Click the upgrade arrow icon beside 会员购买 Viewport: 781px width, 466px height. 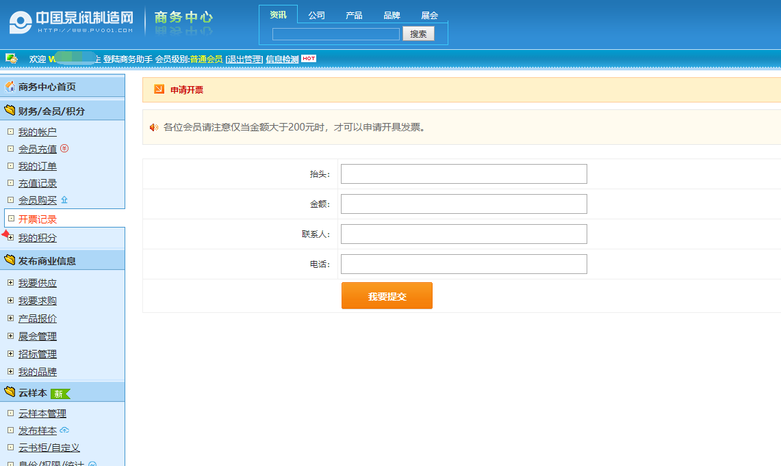(x=64, y=200)
